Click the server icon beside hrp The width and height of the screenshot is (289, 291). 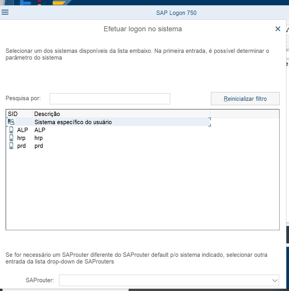coord(11,138)
